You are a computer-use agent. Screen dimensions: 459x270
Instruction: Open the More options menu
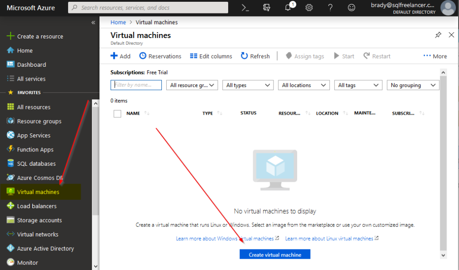click(x=434, y=56)
